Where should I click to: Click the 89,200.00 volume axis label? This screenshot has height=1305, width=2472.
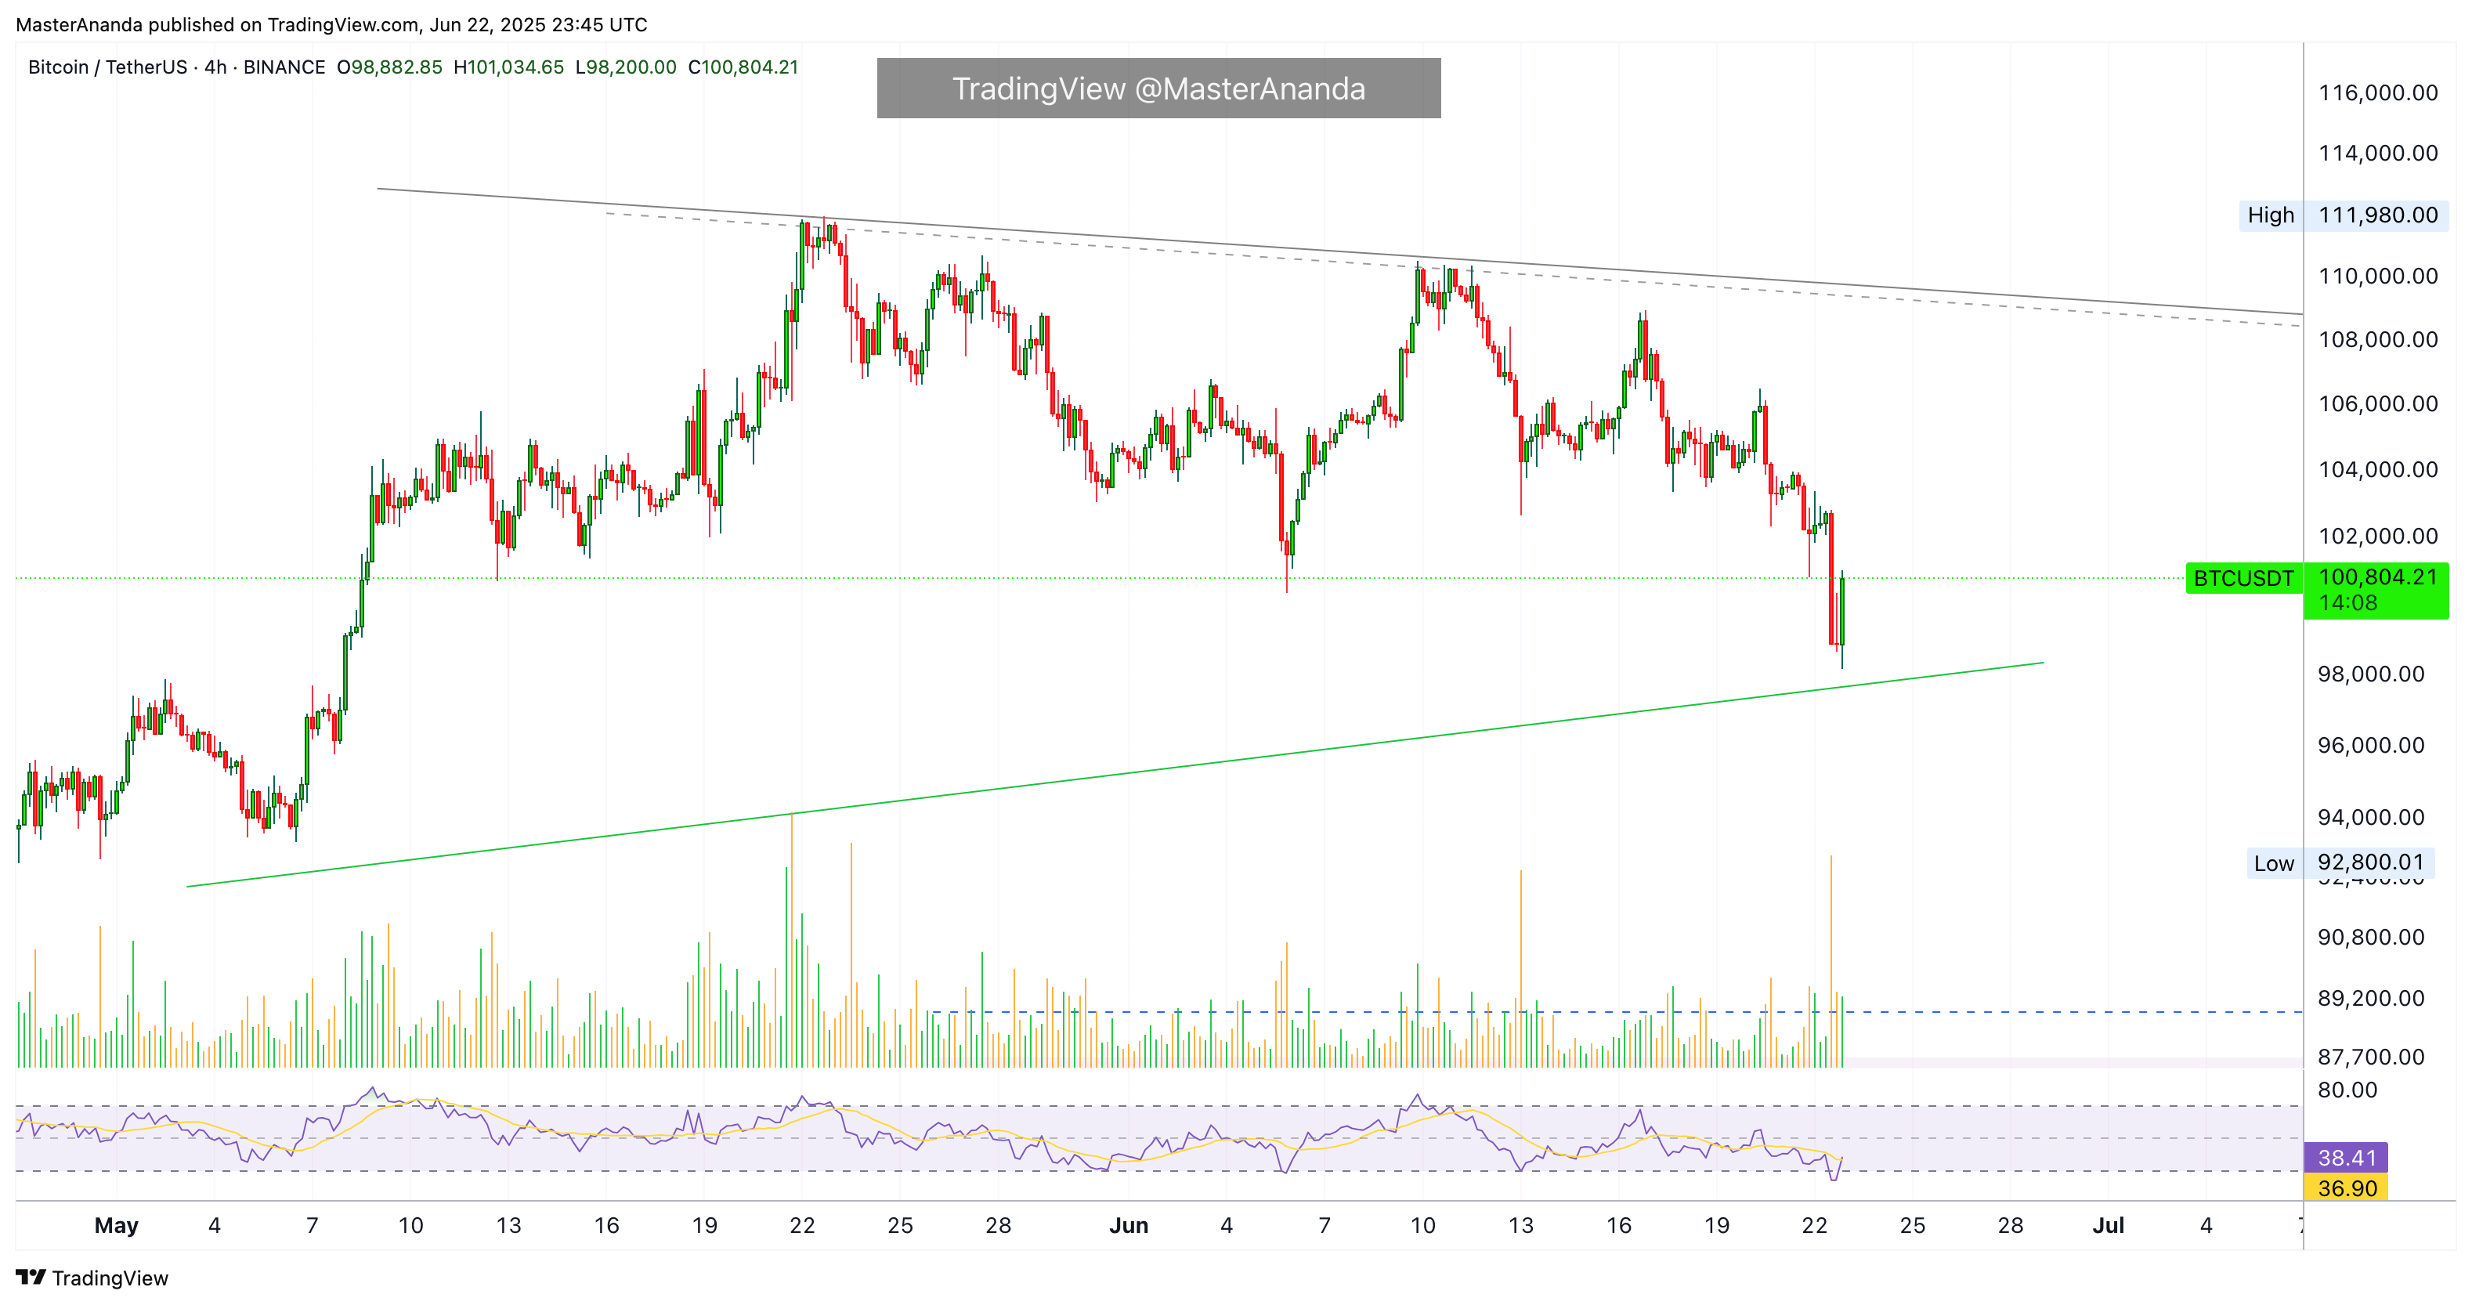[2371, 998]
